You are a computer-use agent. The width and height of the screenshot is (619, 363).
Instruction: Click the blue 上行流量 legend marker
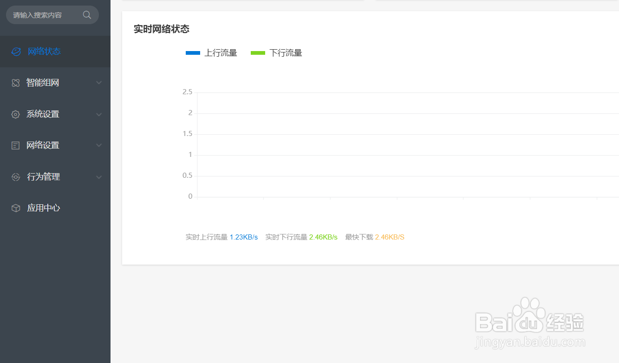192,52
